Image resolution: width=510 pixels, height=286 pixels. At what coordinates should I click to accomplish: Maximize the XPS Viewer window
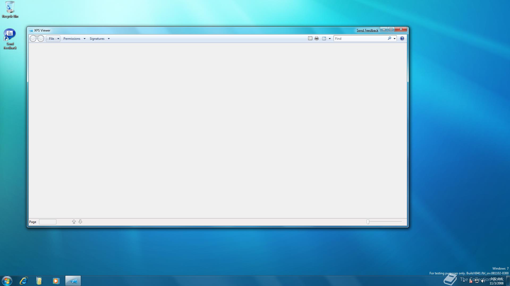391,29
